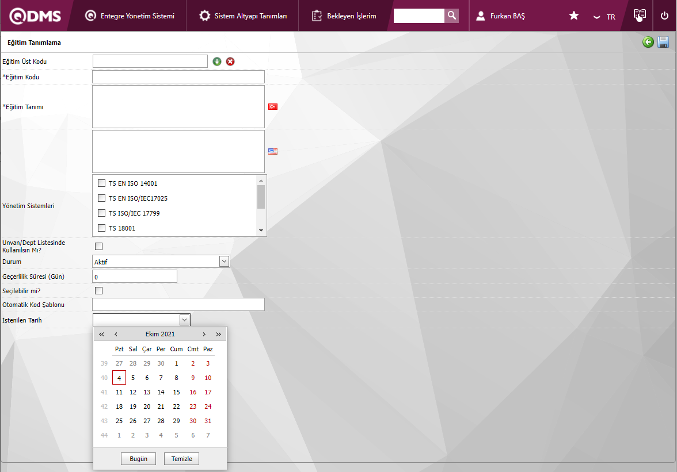Click the English Eğitim Tanımı text area

(178, 151)
